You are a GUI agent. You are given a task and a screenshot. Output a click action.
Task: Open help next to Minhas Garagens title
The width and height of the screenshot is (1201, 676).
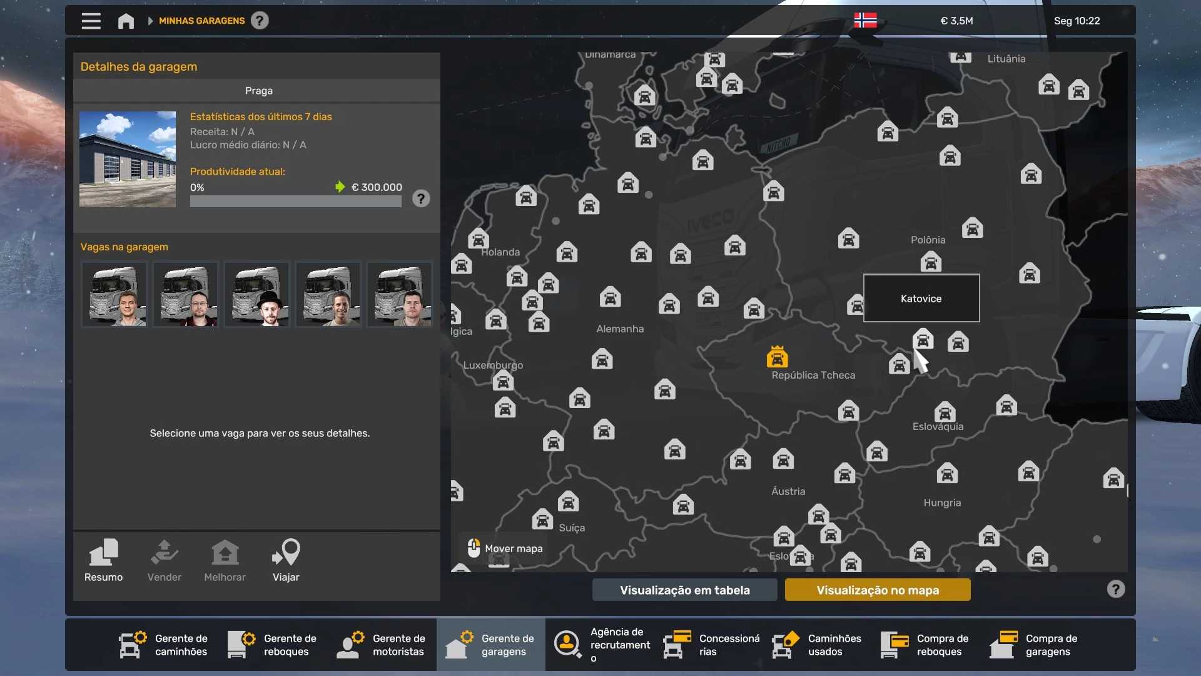tap(260, 21)
